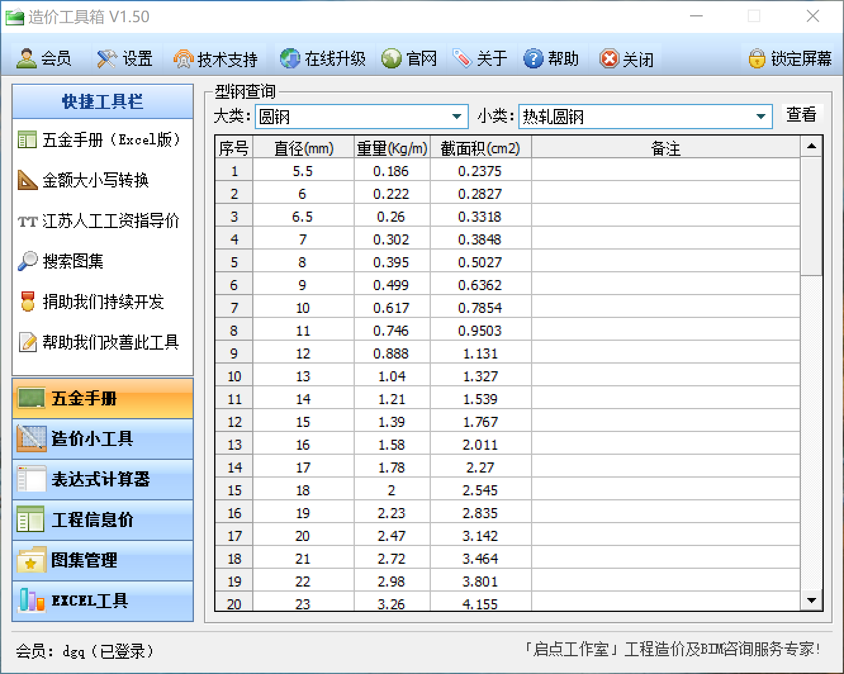The width and height of the screenshot is (844, 674).
Task: Open the 江苏人工工资指导价 link
Action: pos(111,221)
